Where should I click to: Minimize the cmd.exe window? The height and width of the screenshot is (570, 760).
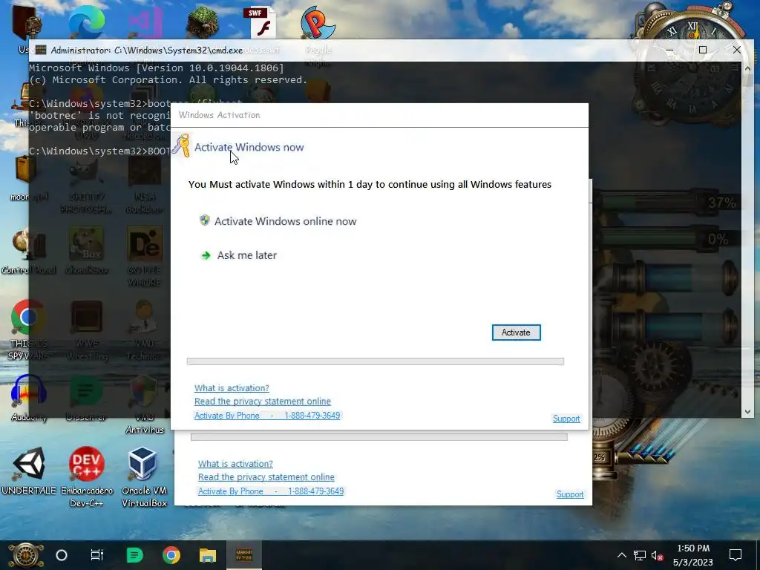669,50
